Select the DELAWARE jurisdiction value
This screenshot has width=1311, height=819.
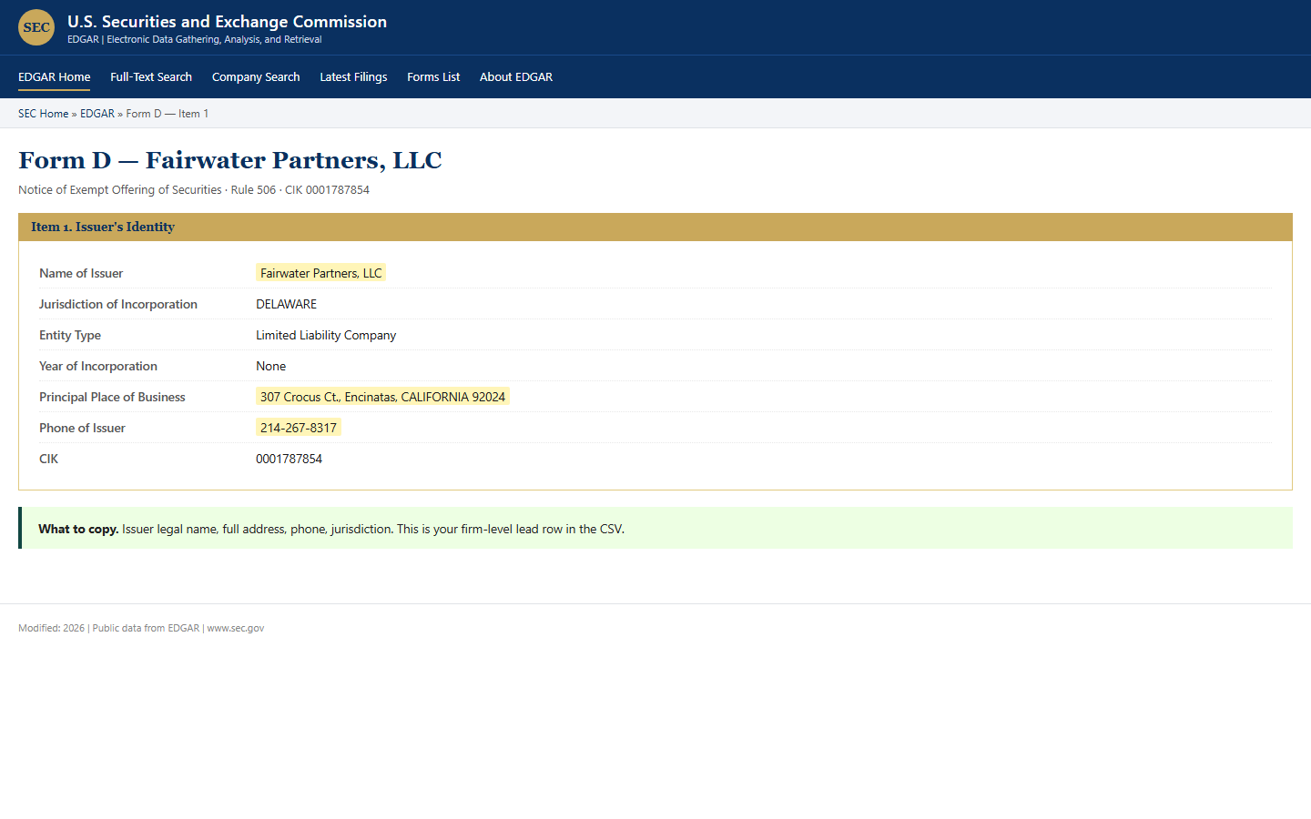pyautogui.click(x=286, y=304)
